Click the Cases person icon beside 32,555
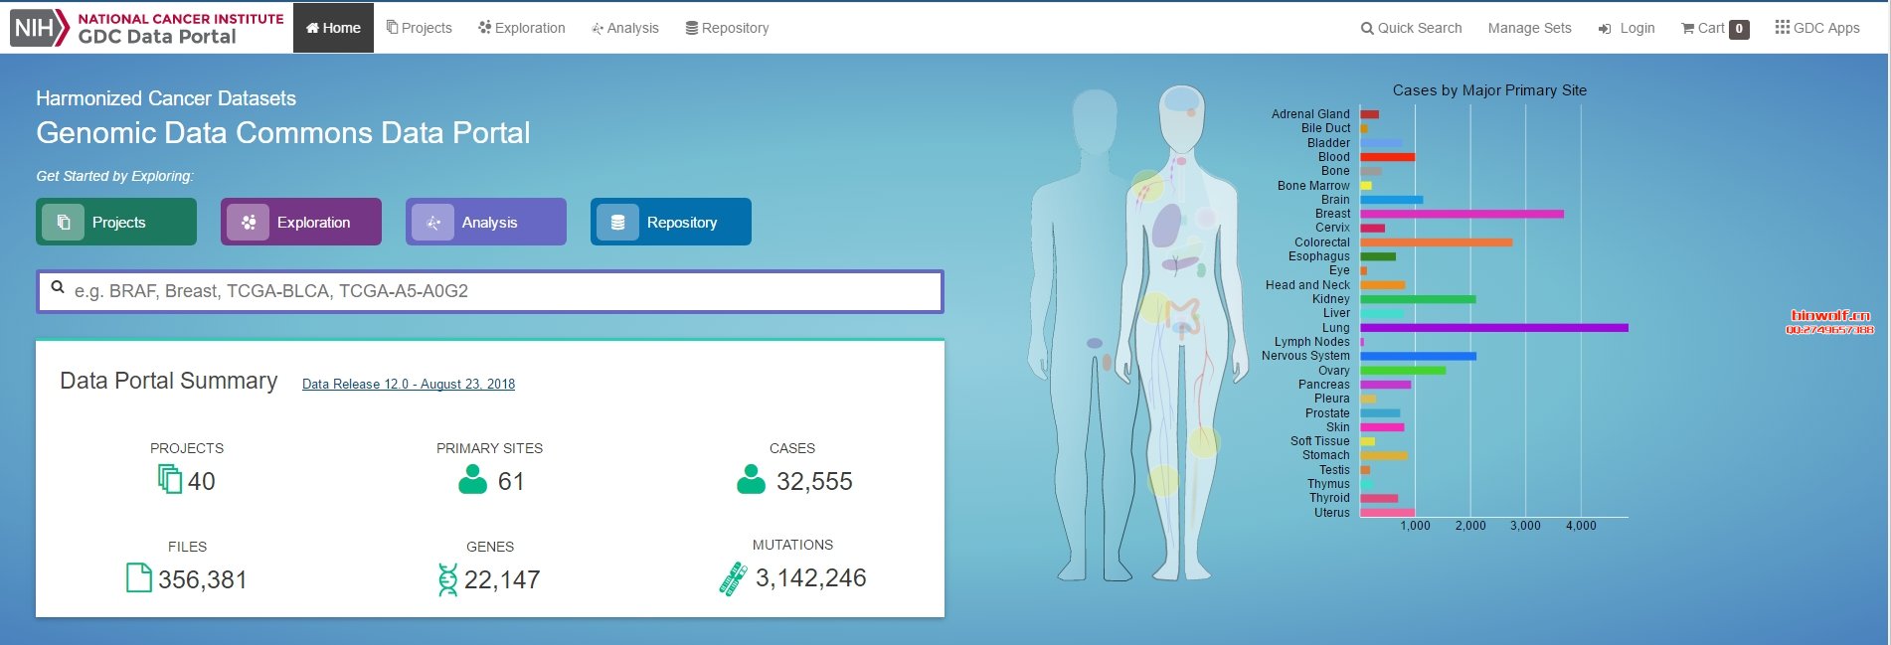 coord(752,480)
